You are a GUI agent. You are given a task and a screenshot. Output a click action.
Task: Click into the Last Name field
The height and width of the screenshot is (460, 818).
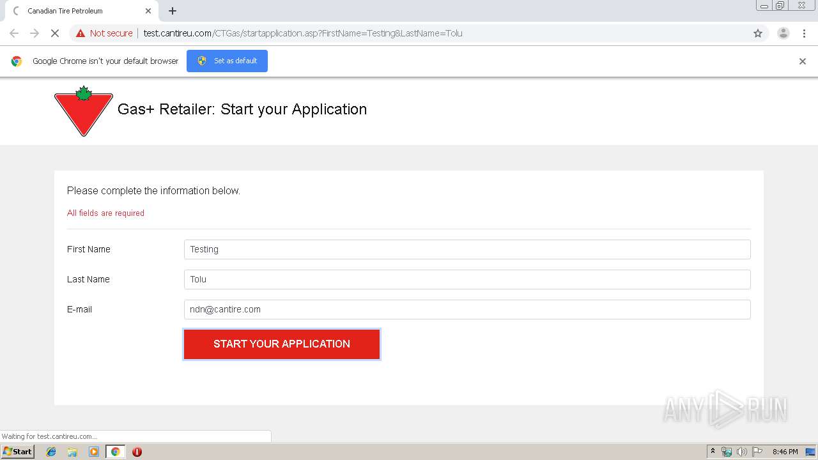[467, 279]
